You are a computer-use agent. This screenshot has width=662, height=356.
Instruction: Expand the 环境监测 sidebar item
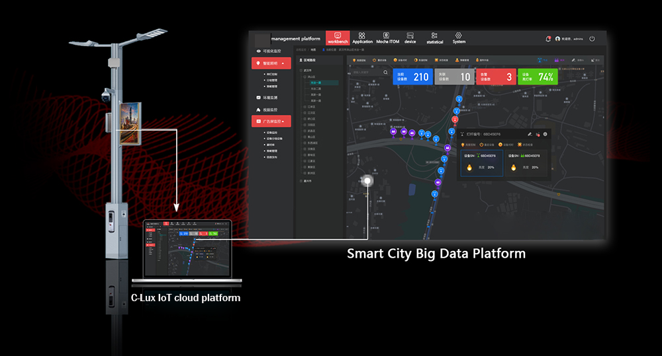270,97
